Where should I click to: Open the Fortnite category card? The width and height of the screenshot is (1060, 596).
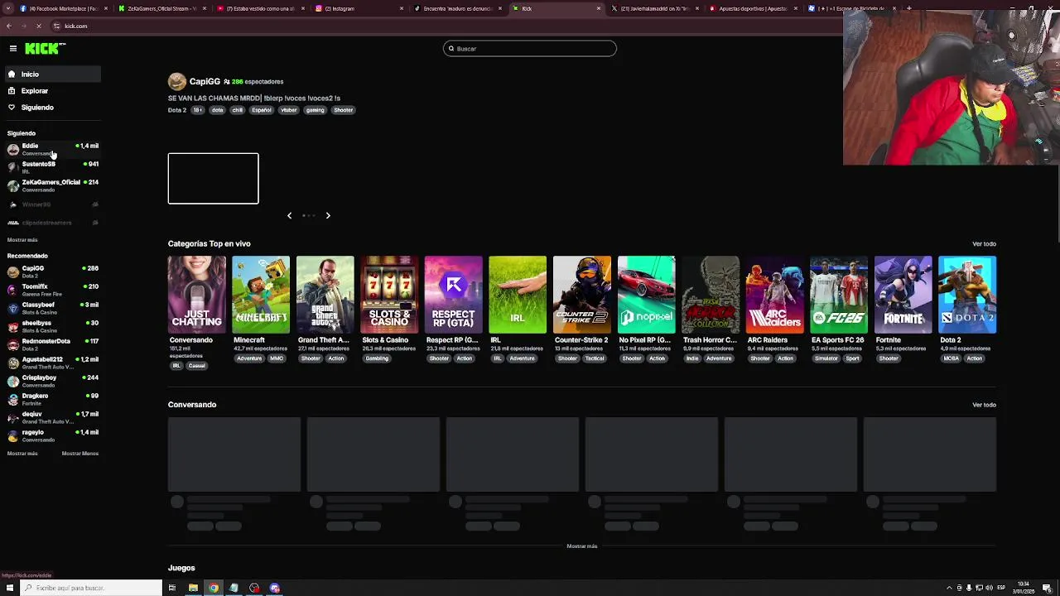click(903, 295)
